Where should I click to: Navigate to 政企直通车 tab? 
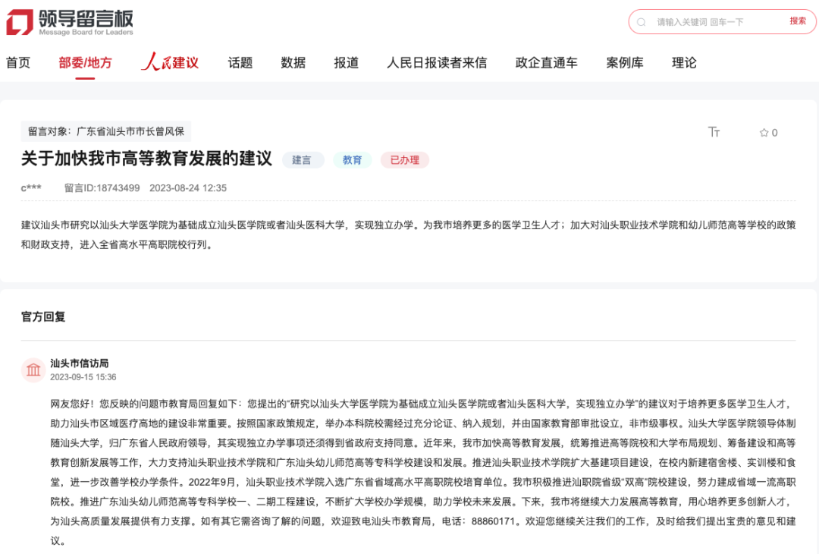click(x=546, y=63)
